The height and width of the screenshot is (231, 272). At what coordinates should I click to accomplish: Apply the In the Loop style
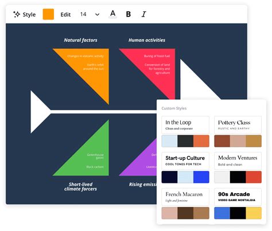[x=185, y=125]
